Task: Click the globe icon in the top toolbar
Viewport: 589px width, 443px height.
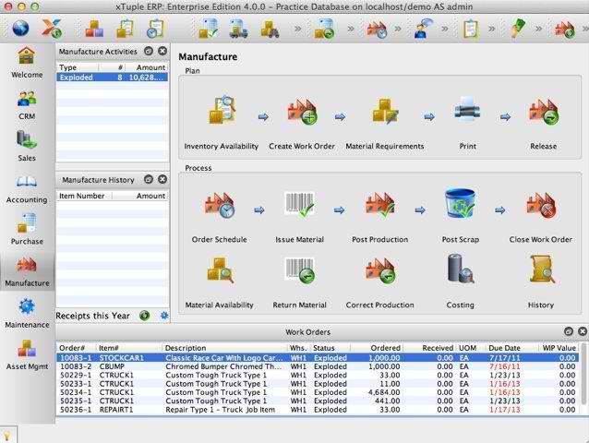Action: pyautogui.click(x=20, y=29)
